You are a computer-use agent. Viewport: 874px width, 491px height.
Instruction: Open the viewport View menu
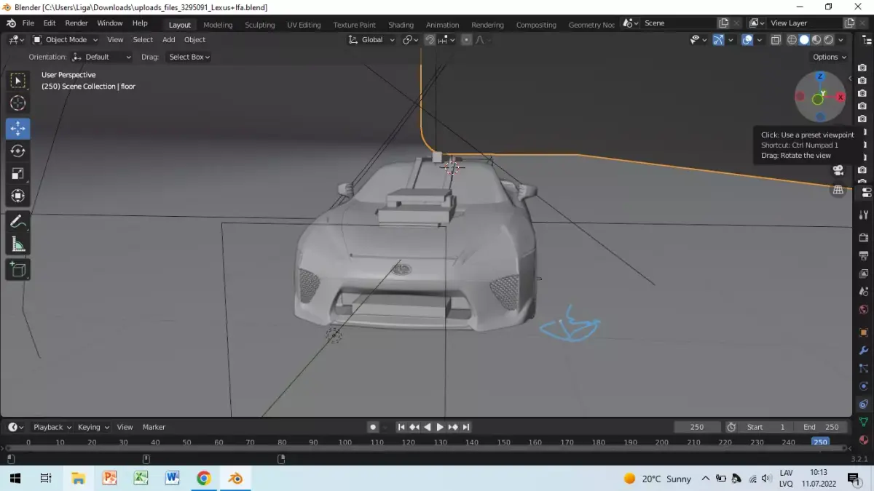(x=115, y=40)
